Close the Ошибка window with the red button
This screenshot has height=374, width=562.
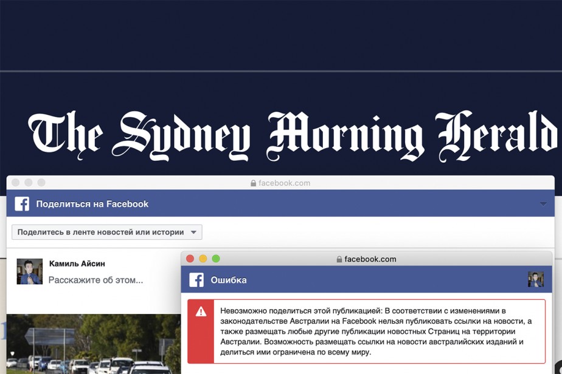coord(190,259)
